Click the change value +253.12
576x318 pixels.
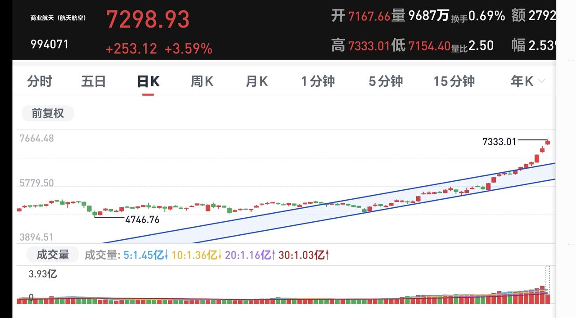point(131,49)
